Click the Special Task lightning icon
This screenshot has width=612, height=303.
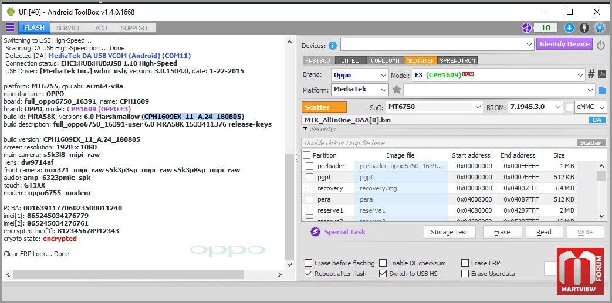[315, 232]
